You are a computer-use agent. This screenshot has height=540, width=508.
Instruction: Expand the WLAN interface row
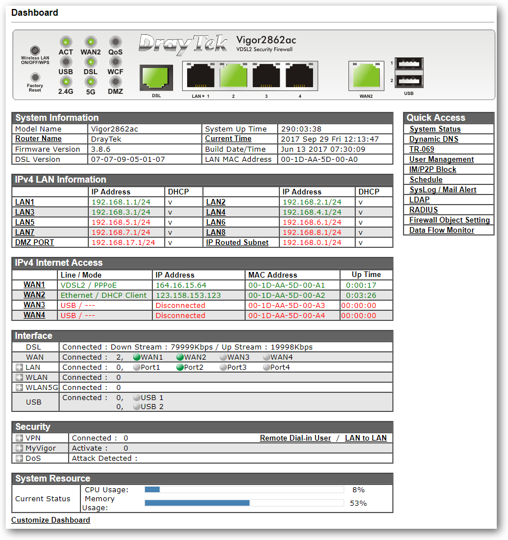(x=20, y=378)
